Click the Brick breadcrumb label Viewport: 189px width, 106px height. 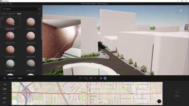[x=19, y=14]
